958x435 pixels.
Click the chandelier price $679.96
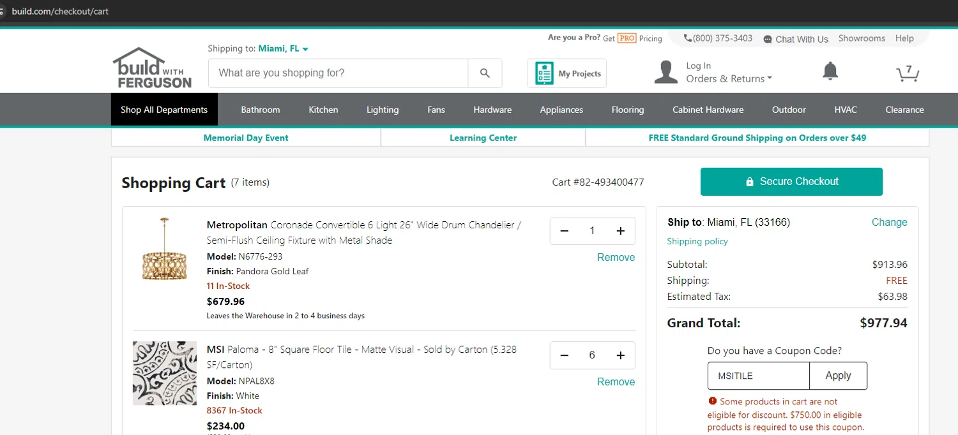225,301
